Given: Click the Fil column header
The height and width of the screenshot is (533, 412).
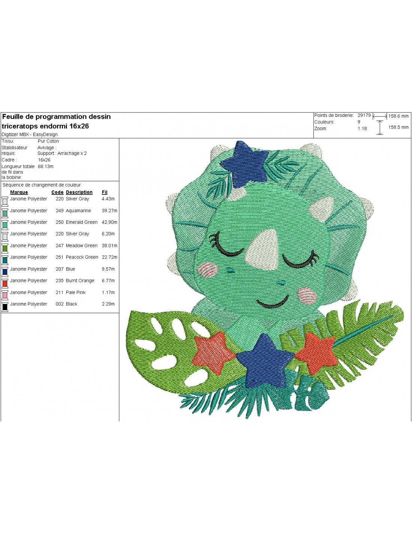Looking at the screenshot, I should [104, 192].
